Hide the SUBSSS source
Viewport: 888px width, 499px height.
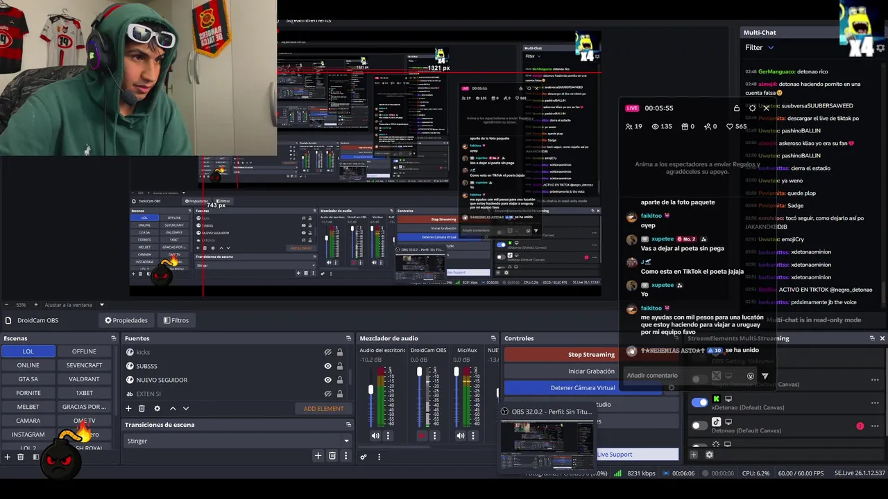(x=328, y=366)
